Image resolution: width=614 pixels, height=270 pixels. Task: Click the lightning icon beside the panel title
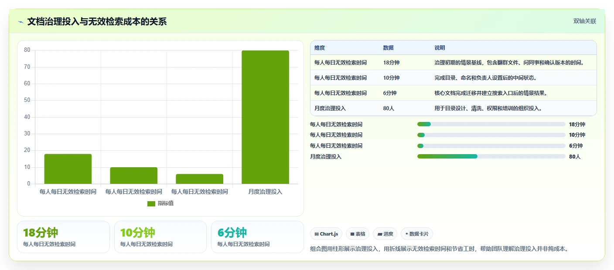coord(21,22)
